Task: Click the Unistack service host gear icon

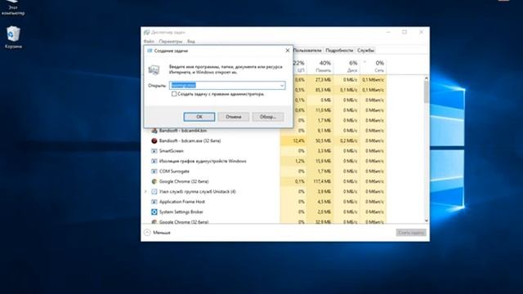Action: (x=154, y=192)
